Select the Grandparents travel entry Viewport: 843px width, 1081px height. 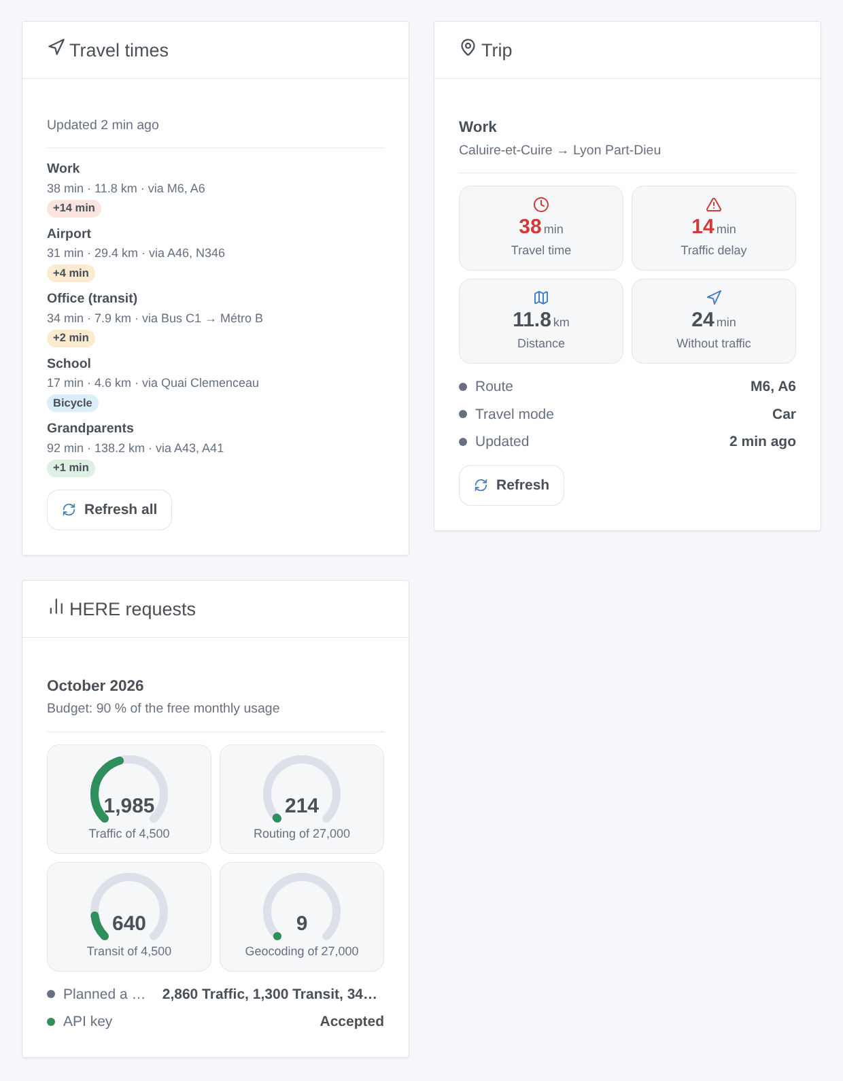pyautogui.click(x=216, y=448)
